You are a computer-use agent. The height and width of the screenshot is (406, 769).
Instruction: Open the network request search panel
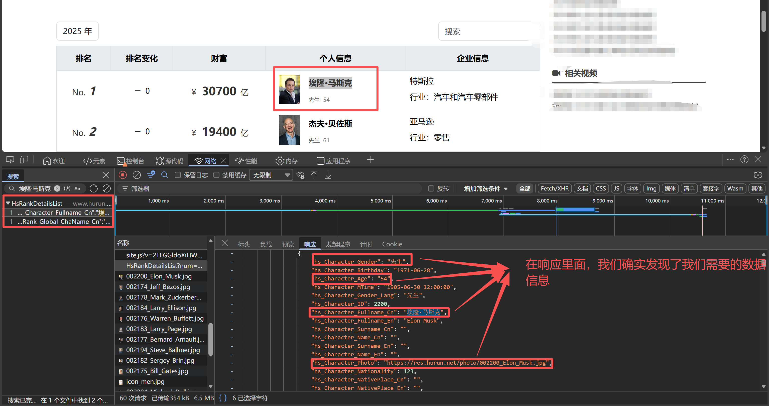click(x=165, y=175)
